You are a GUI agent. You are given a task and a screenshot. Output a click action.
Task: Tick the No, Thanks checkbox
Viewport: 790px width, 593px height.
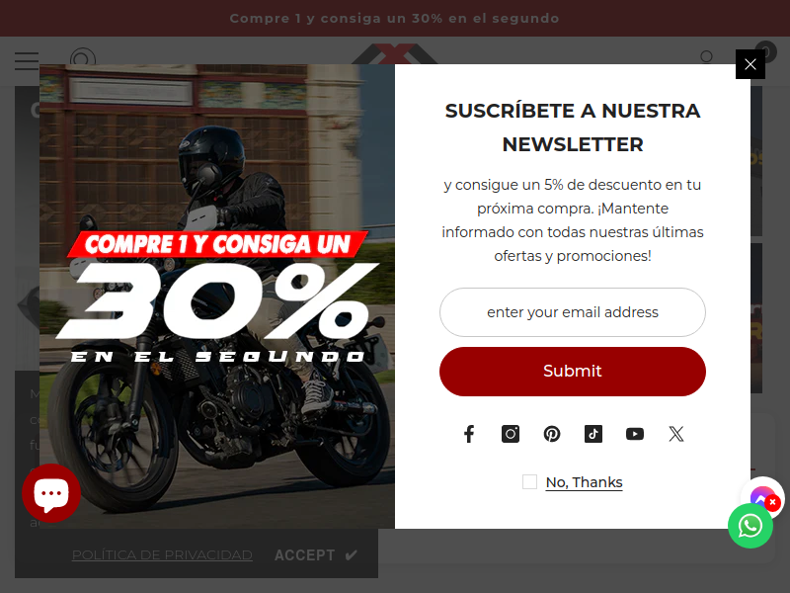pos(529,481)
